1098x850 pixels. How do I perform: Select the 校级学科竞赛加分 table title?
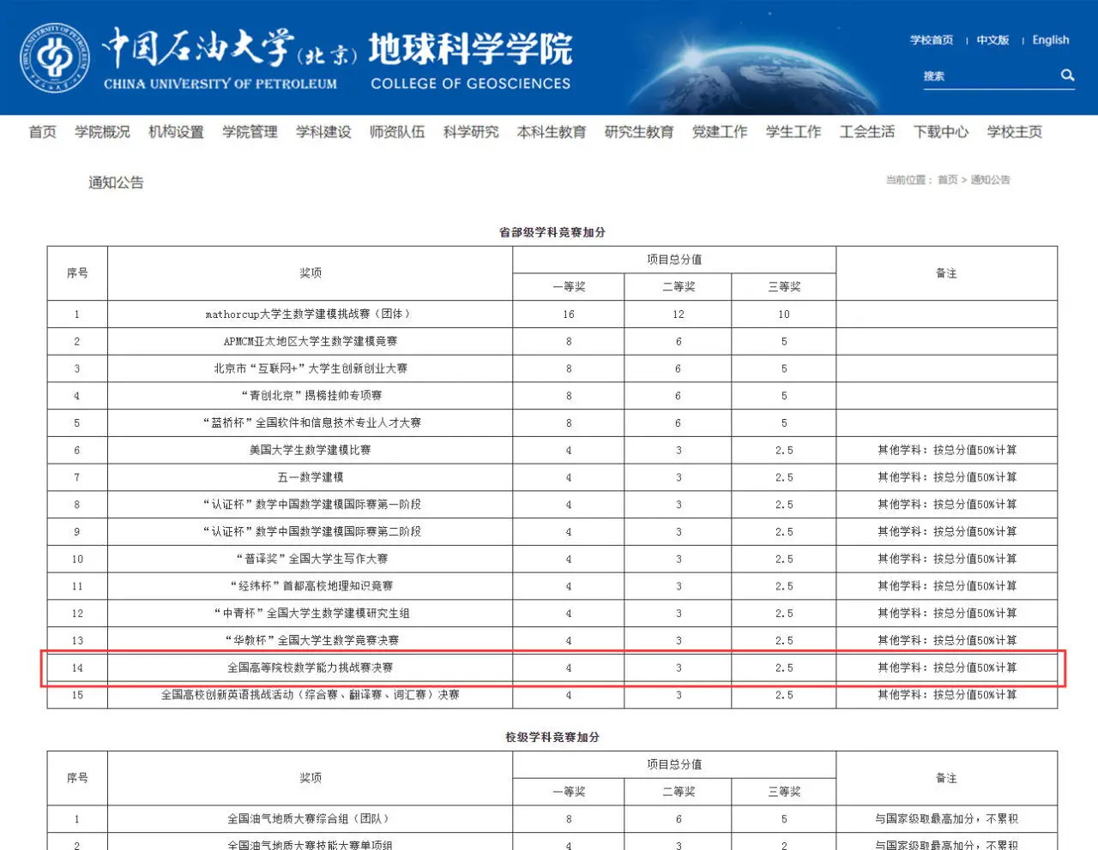point(552,737)
